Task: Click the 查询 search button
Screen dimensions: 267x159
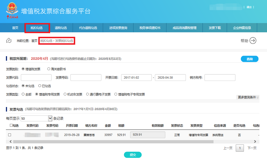Action: click(x=250, y=59)
